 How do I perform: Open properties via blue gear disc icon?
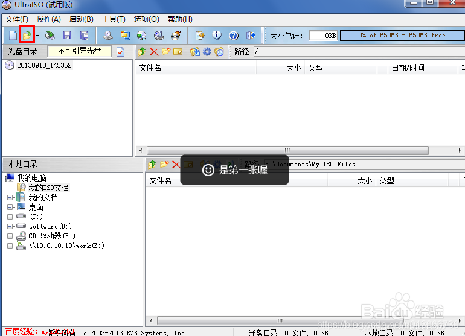(x=207, y=52)
